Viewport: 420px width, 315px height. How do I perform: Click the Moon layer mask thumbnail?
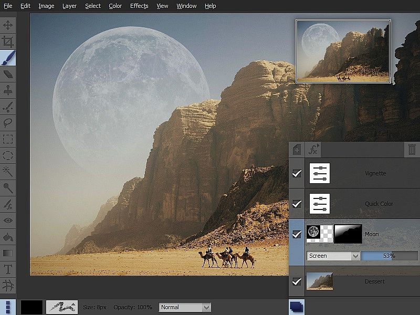coord(348,234)
